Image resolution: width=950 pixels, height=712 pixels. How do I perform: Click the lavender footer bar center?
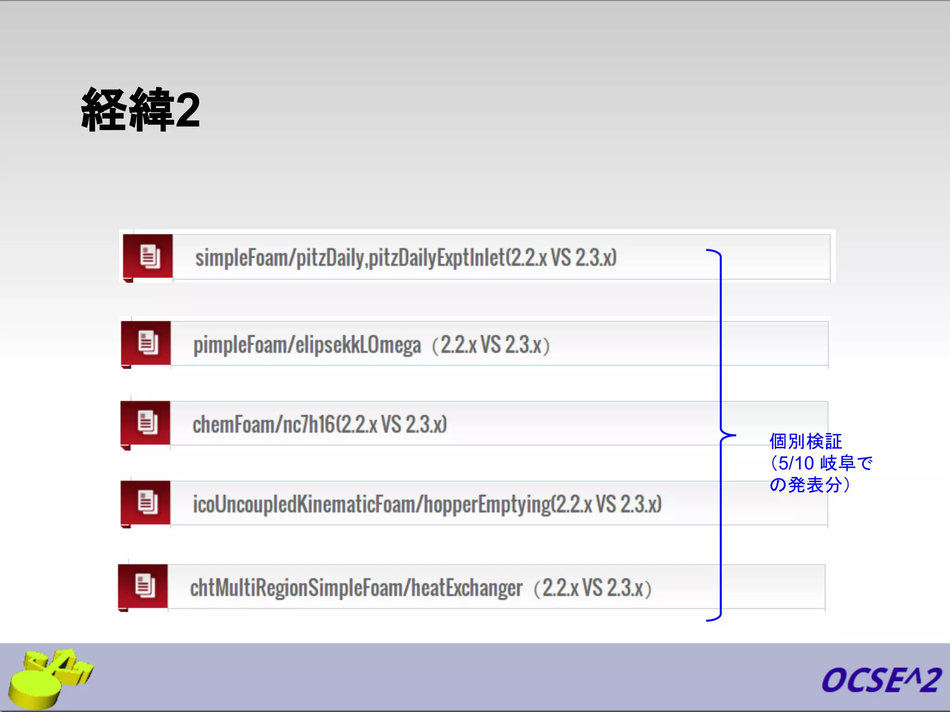[x=475, y=677]
